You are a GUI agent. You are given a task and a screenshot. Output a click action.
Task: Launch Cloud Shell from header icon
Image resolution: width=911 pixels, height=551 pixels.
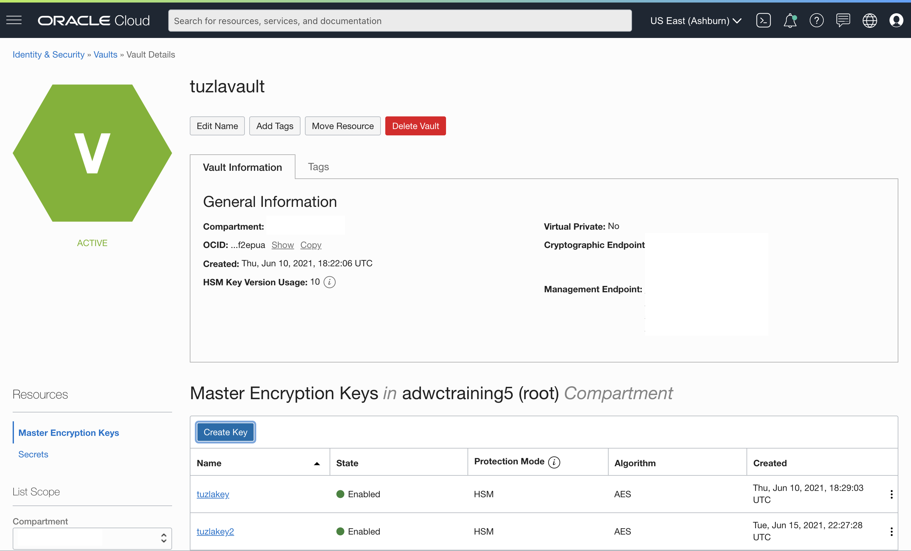764,20
